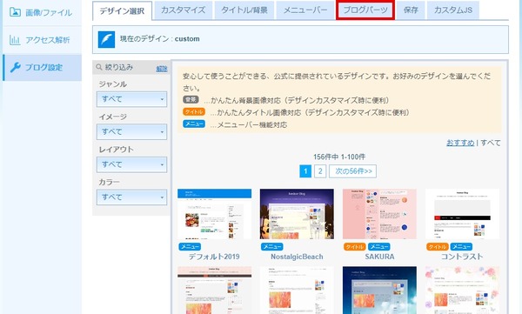This screenshot has width=522, height=314.
Task: Click the SAKURA design name
Action: click(379, 257)
